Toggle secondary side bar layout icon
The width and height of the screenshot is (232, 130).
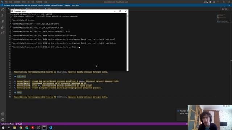(x=210, y=2)
